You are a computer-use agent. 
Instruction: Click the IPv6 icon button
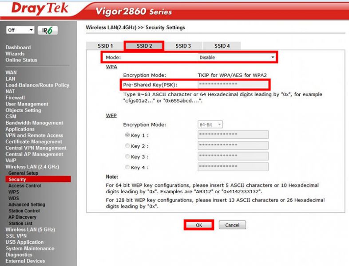click(48, 30)
